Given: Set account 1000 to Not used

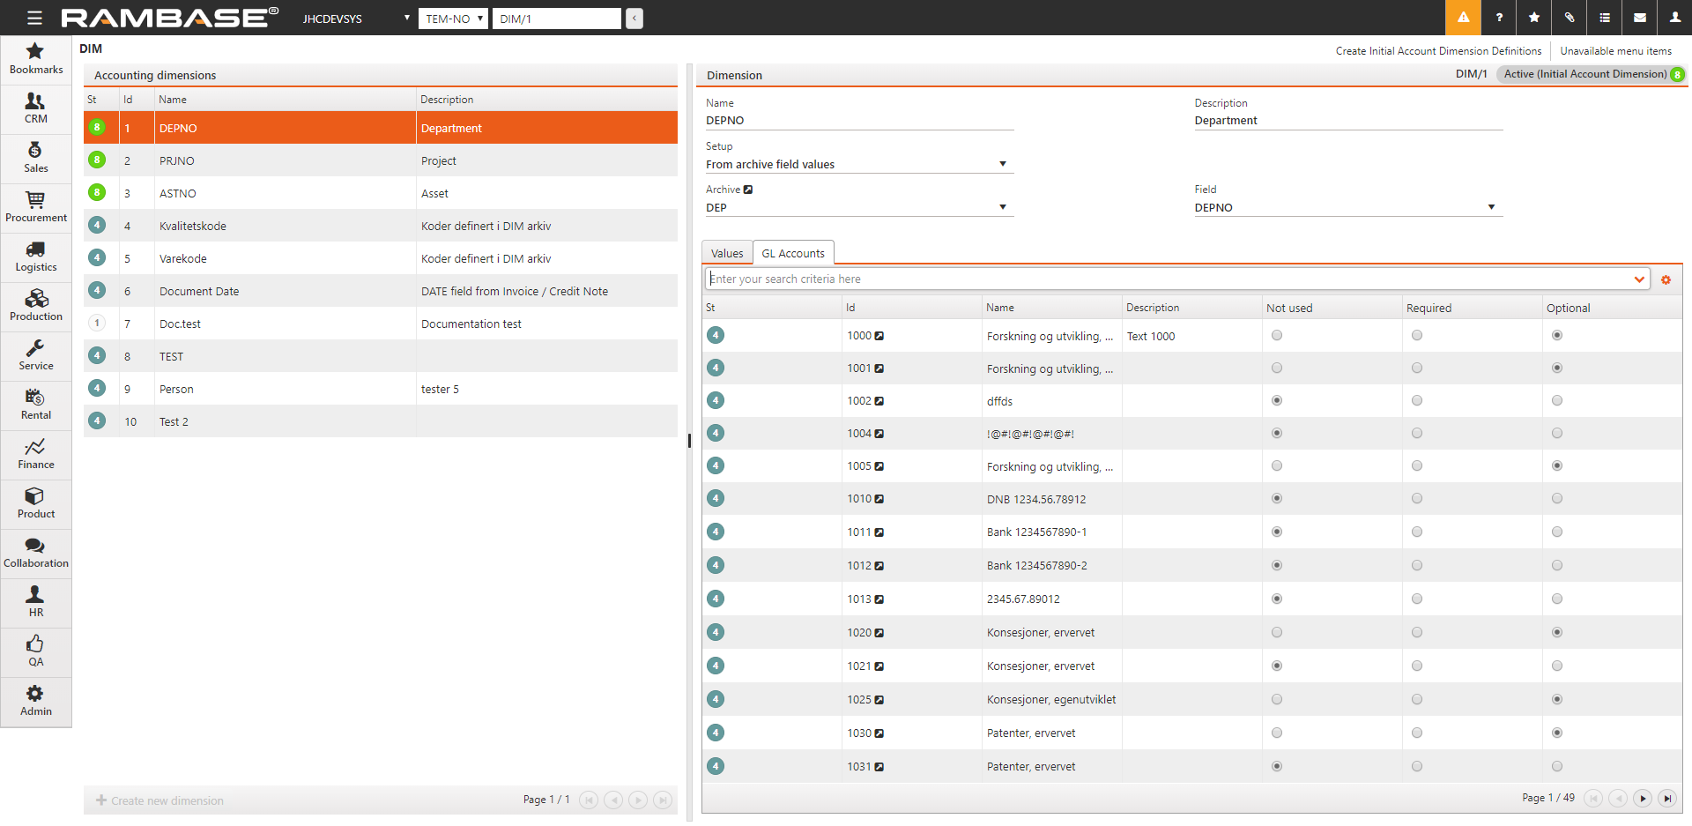Looking at the screenshot, I should tap(1277, 335).
